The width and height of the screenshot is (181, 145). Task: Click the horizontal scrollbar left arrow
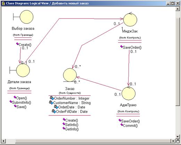click(3, 141)
